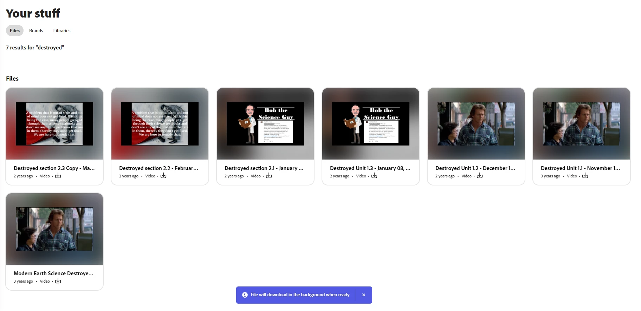641x311 pixels.
Task: Click '7 results for "destroyed"' text
Action: tap(35, 47)
